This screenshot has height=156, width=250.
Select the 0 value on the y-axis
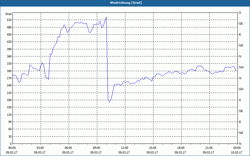pos(11,144)
